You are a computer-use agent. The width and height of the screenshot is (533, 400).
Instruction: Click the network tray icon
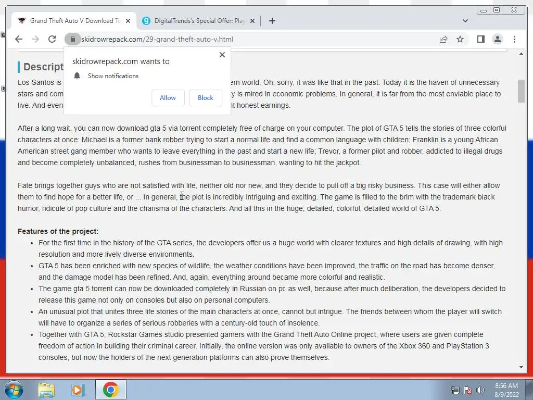click(455, 390)
